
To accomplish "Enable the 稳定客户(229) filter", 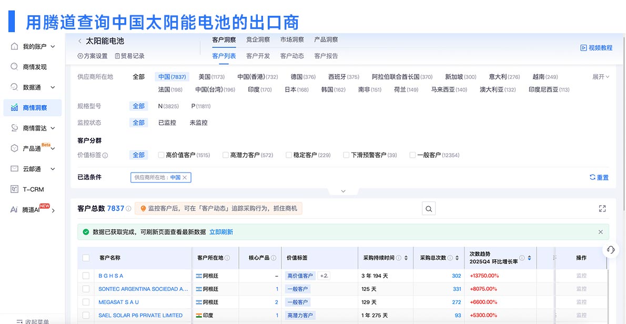I will coord(289,155).
